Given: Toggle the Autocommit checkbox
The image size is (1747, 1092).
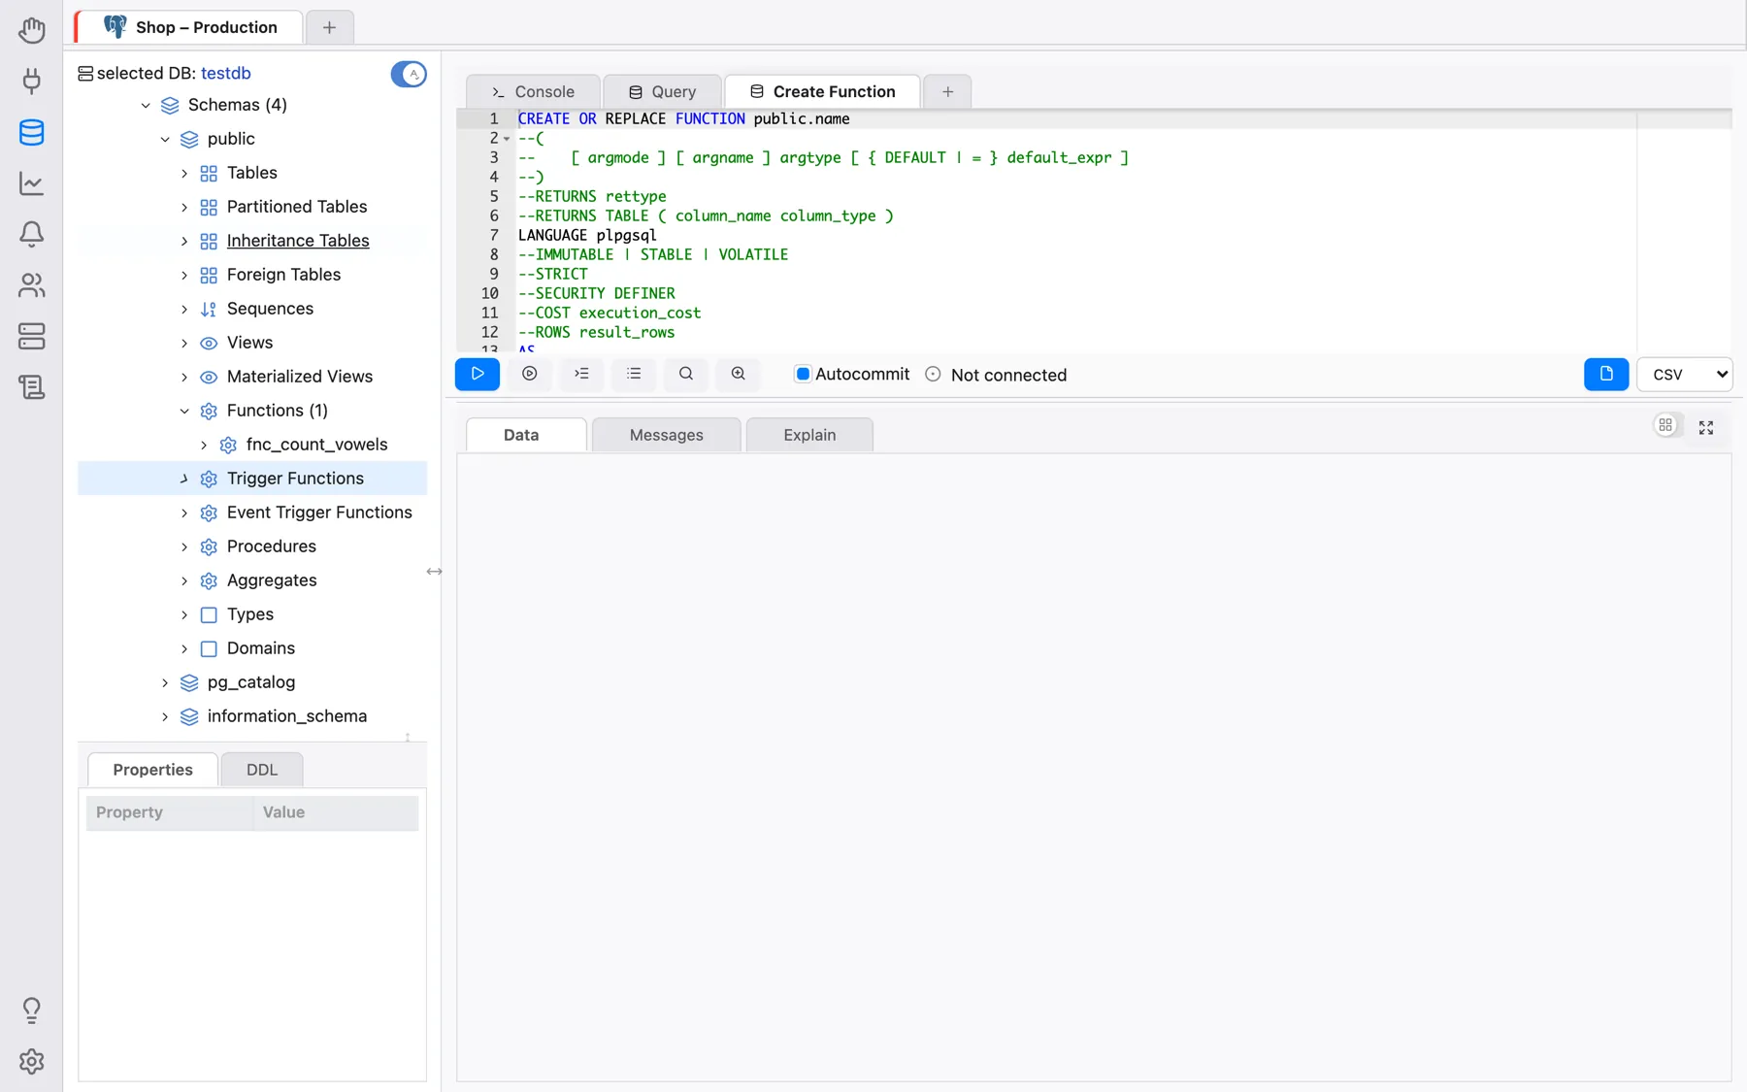Looking at the screenshot, I should pyautogui.click(x=803, y=374).
